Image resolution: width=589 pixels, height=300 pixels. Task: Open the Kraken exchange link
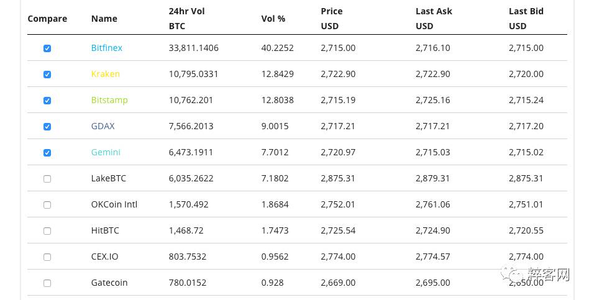(x=106, y=74)
